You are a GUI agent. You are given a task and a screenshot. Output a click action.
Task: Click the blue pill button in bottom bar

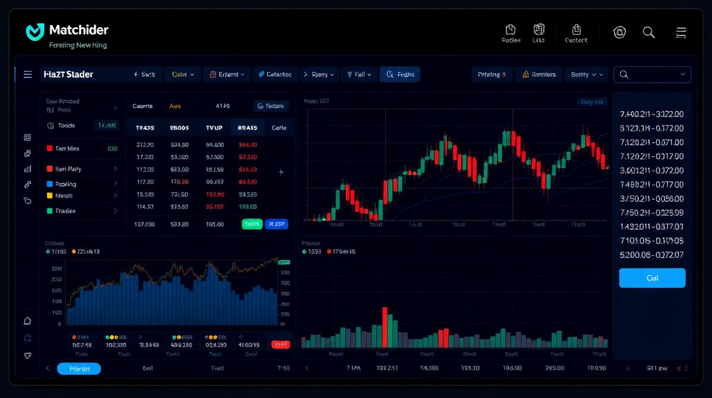click(x=79, y=368)
